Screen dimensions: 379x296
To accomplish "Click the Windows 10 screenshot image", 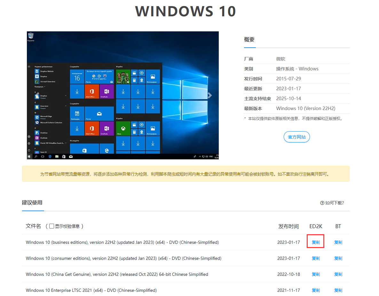I will [123, 95].
